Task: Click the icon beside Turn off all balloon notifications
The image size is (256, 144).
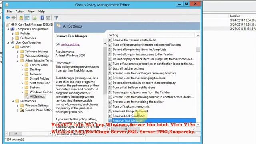Action: [110, 87]
